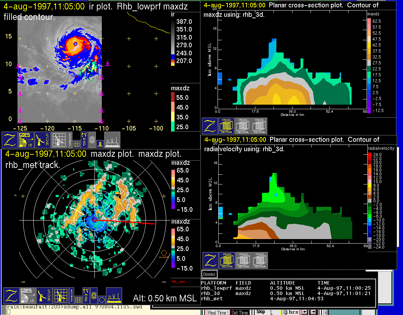
Task: Select the highlighted cross-section icon in the maxdz panel
Action: [x=226, y=126]
